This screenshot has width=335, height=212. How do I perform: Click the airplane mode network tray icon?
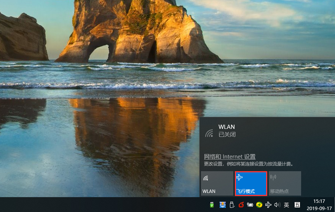[x=268, y=205]
